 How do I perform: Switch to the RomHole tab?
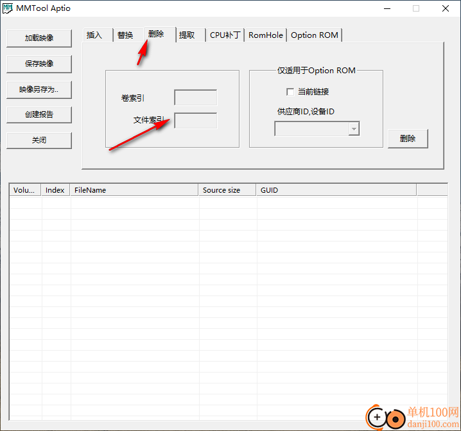266,35
